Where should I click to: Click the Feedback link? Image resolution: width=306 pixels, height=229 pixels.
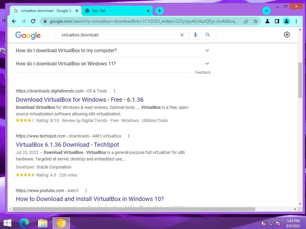(203, 72)
